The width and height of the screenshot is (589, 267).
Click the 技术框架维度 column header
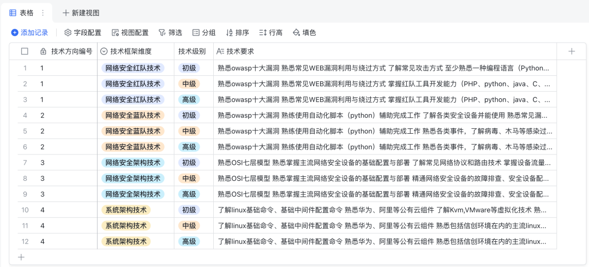pyautogui.click(x=136, y=51)
